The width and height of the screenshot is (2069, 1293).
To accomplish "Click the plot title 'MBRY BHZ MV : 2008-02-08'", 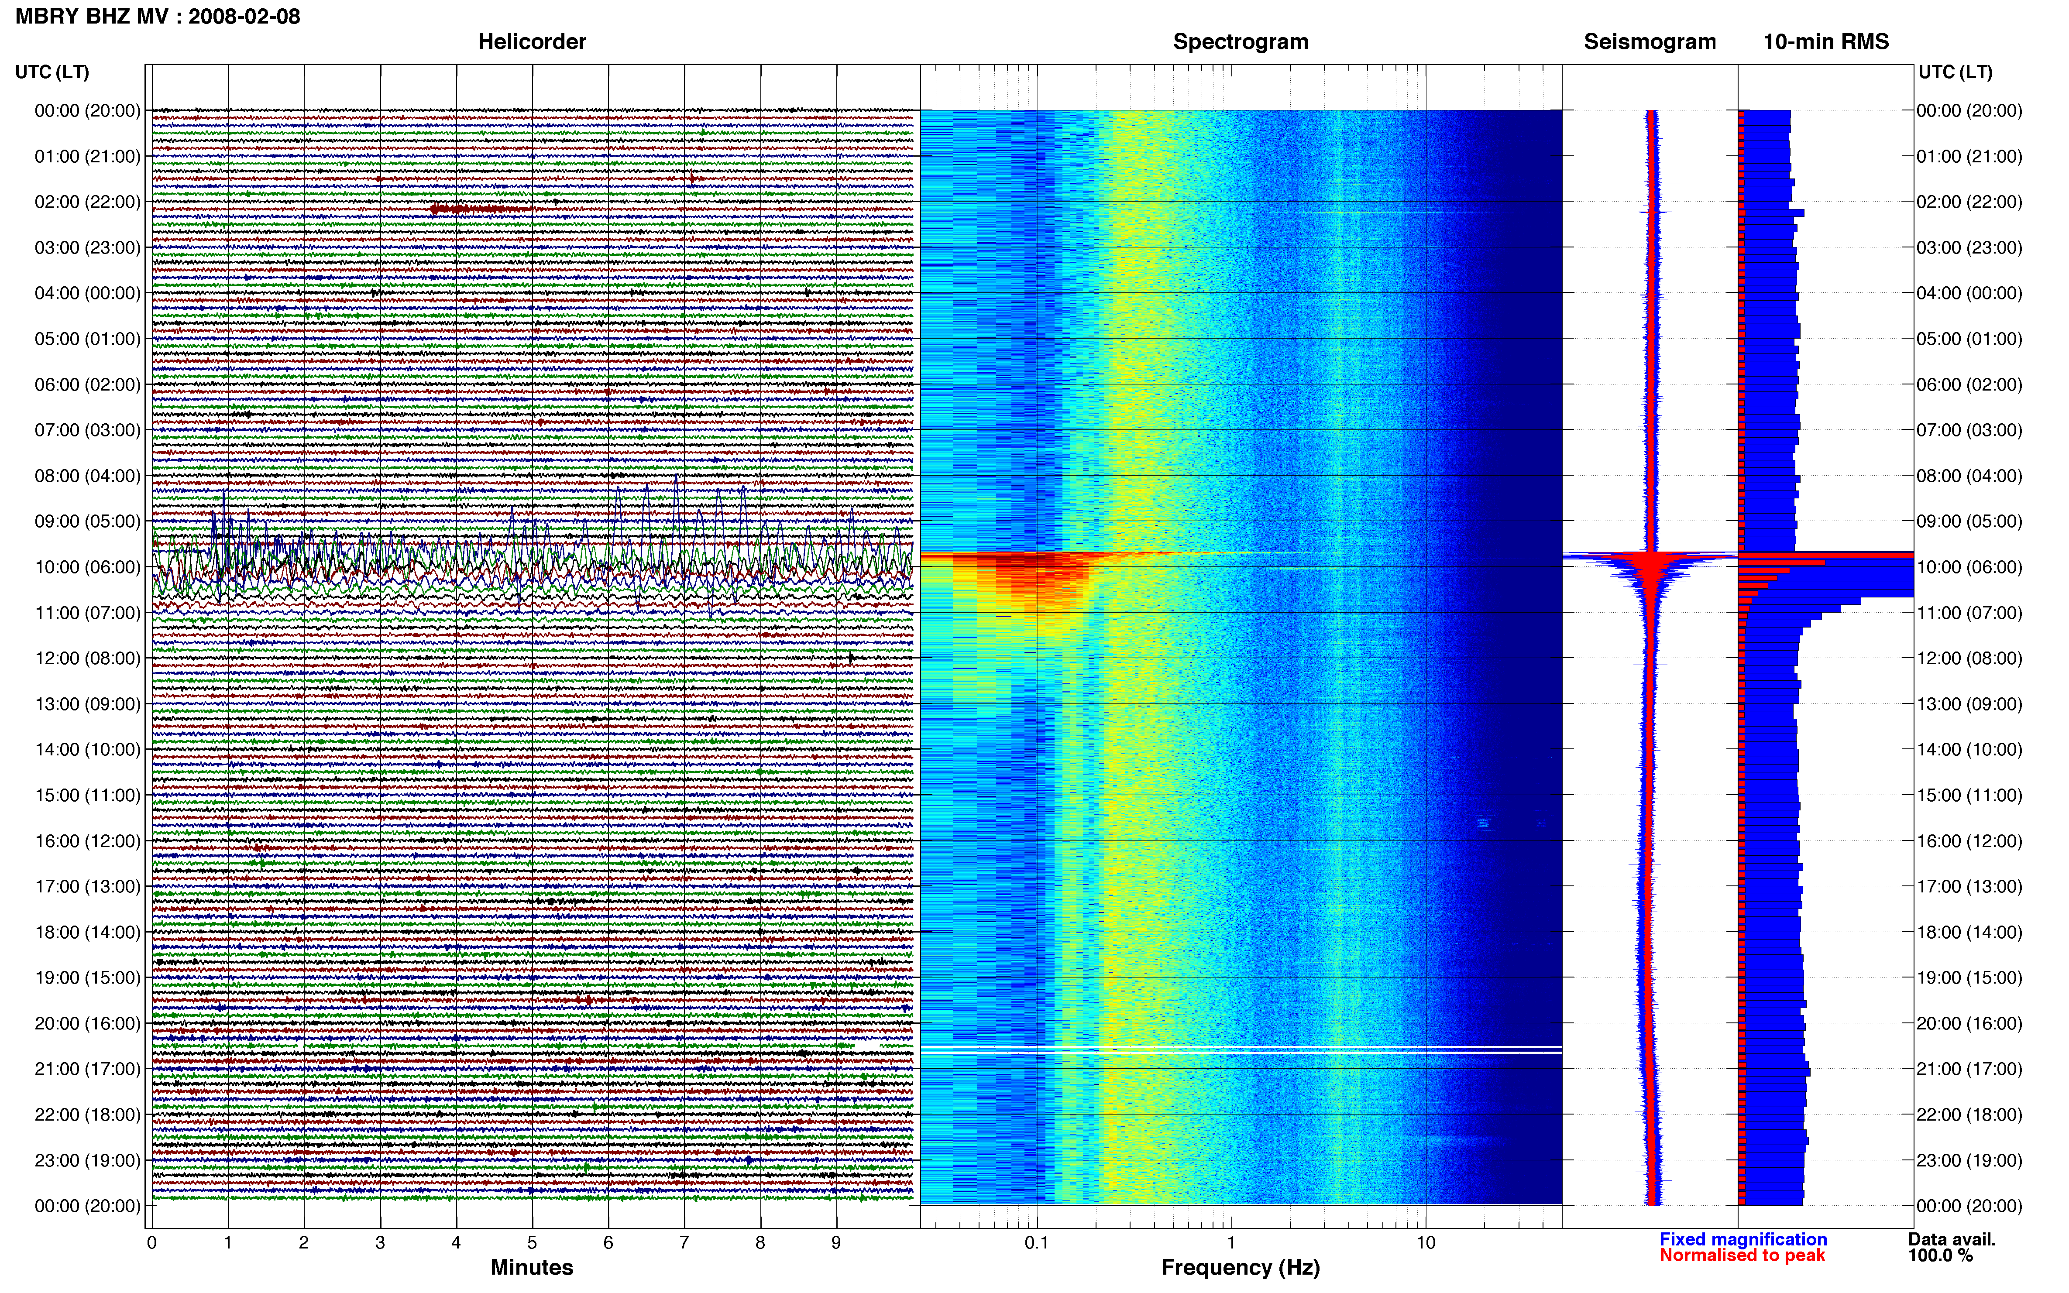I will click(158, 16).
